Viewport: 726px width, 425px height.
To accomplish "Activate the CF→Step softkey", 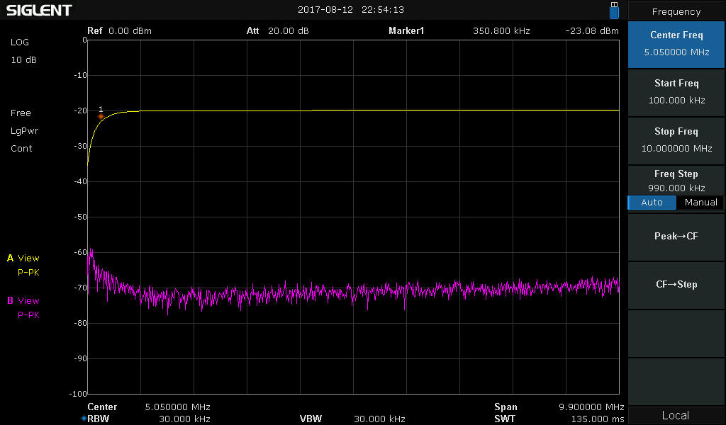I will [x=676, y=285].
